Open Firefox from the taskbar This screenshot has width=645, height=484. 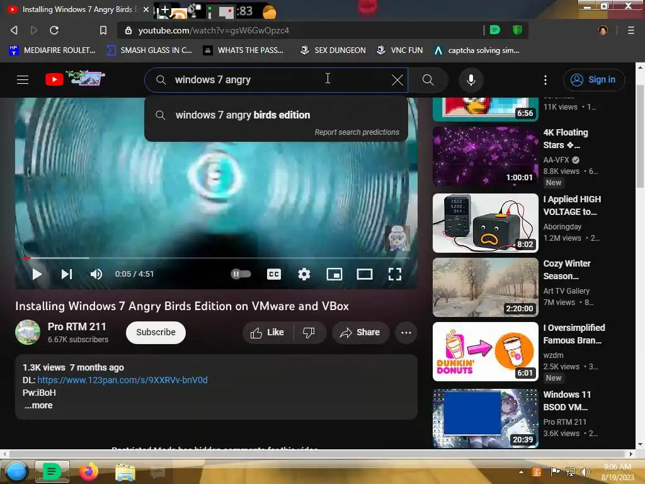88,471
